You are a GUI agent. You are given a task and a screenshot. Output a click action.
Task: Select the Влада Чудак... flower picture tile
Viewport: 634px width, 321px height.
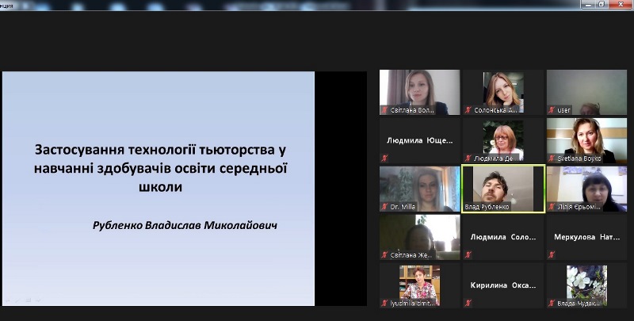click(x=586, y=284)
